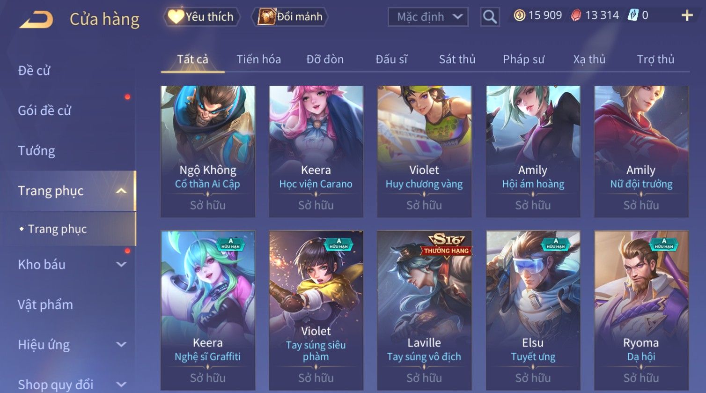Switch to the Pháp sư tab
Viewport: 706px width, 393px height.
click(x=523, y=59)
